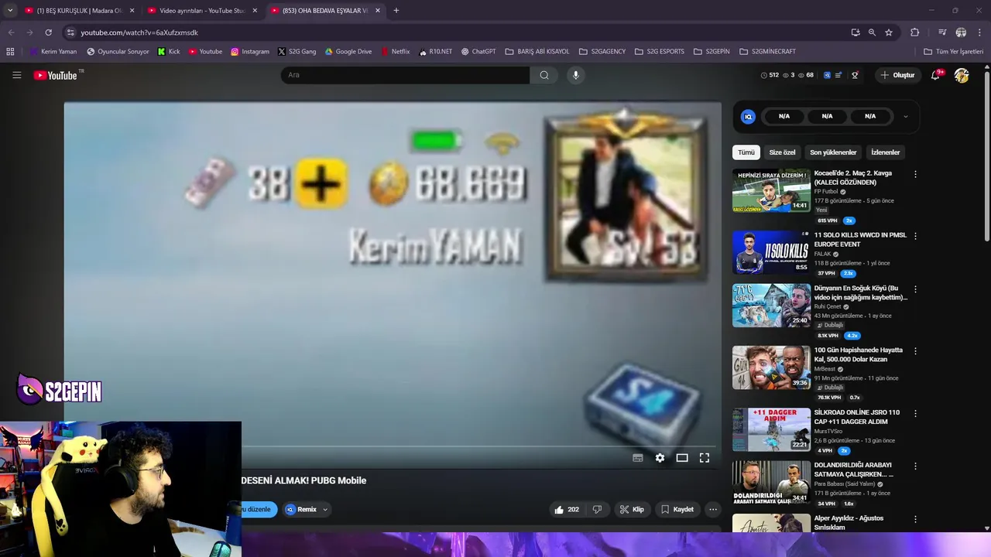Click the vidIQ icon in the header stats bar

click(827, 75)
